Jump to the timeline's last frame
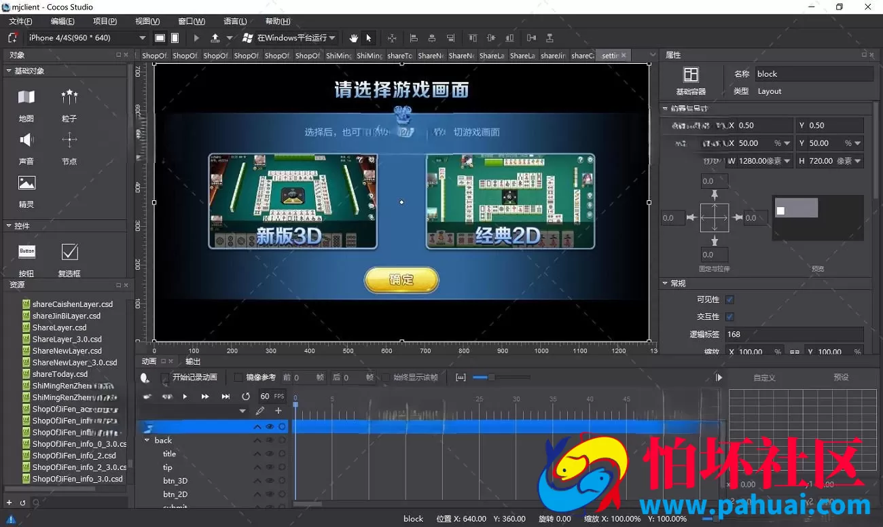This screenshot has width=883, height=527. click(226, 396)
